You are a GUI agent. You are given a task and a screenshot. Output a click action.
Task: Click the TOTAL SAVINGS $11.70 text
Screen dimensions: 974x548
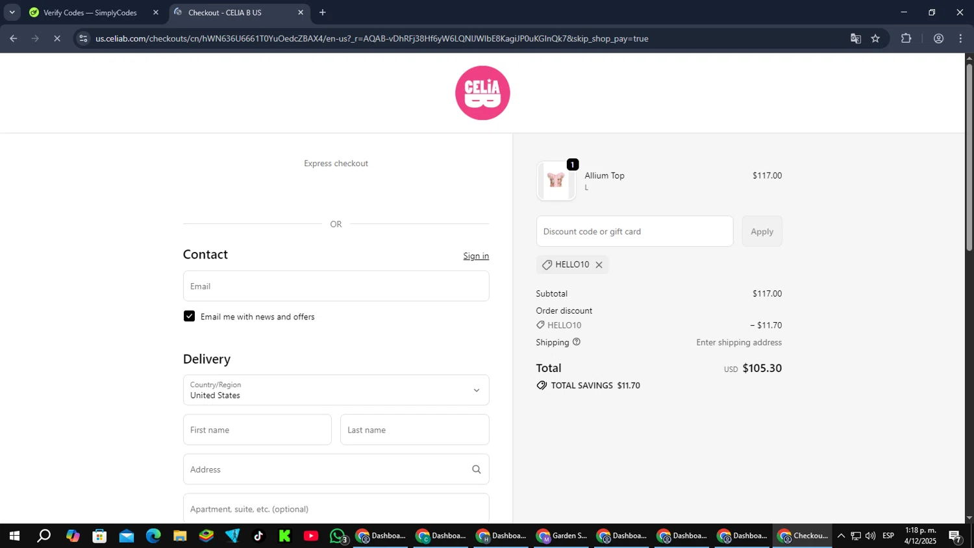[x=595, y=386]
